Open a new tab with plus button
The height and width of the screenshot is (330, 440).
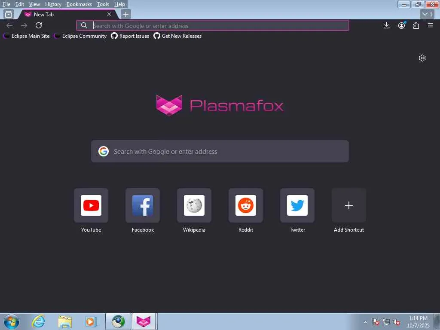[x=126, y=14]
